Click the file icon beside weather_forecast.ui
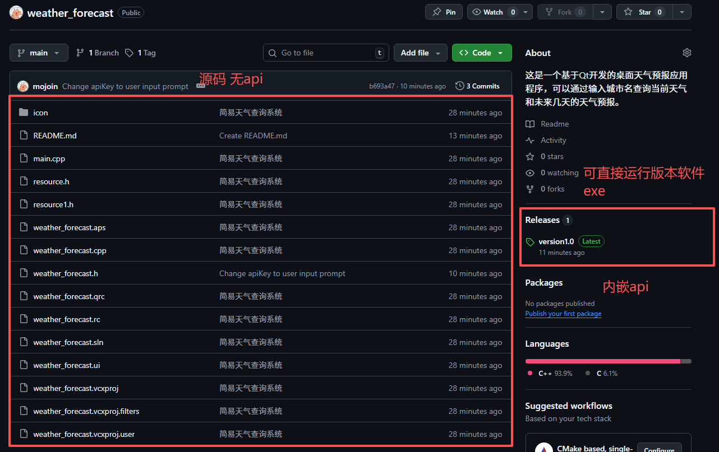The image size is (719, 452). click(x=24, y=365)
